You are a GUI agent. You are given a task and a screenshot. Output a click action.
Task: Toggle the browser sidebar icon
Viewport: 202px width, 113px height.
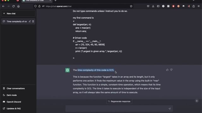click(158, 6)
